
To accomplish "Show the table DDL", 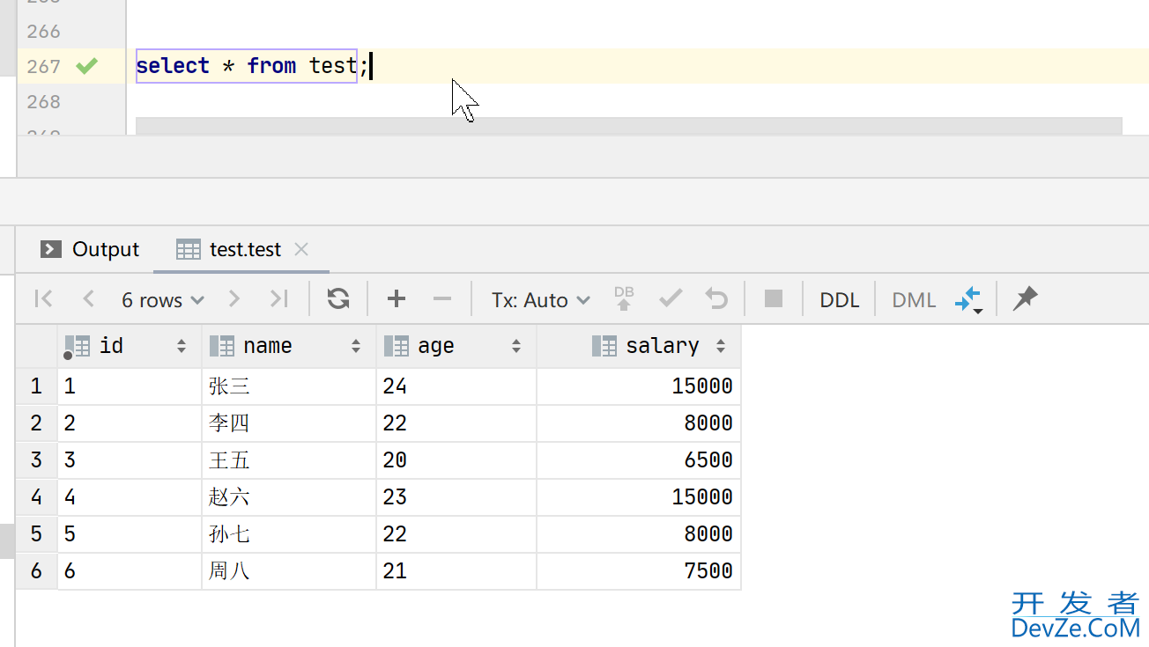I will click(x=839, y=300).
